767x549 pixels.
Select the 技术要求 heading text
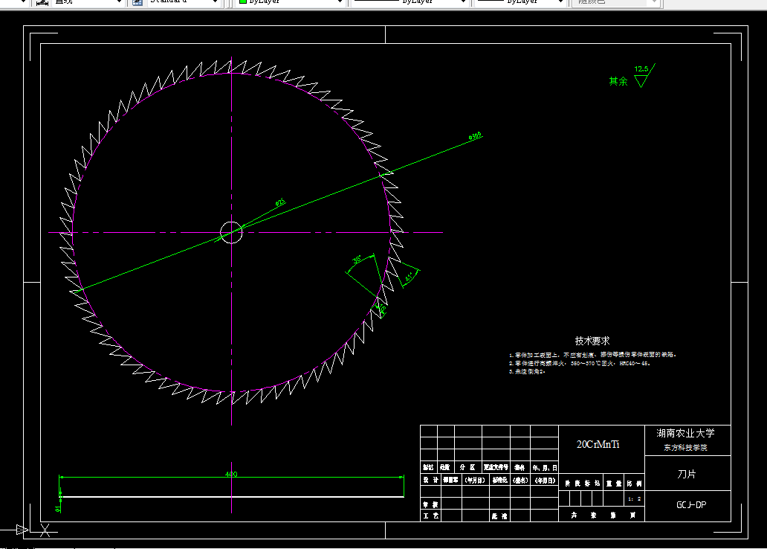click(592, 341)
